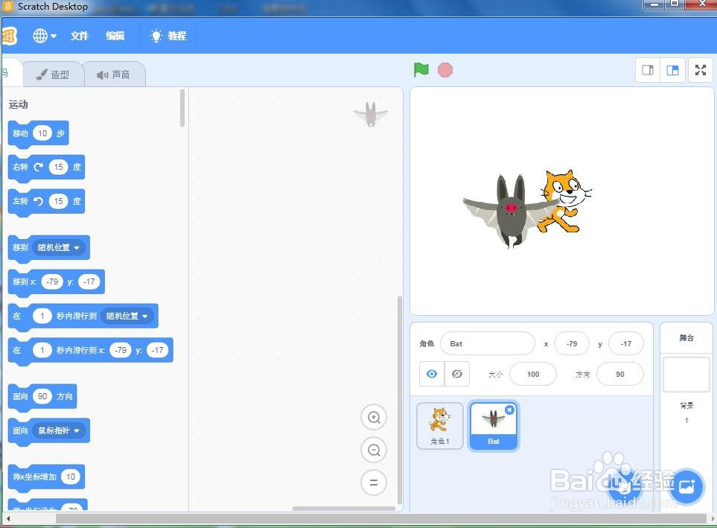Click the 90 value in 面向 方向 block

(x=42, y=396)
